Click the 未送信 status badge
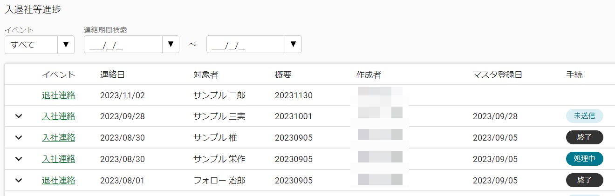 [x=585, y=116]
